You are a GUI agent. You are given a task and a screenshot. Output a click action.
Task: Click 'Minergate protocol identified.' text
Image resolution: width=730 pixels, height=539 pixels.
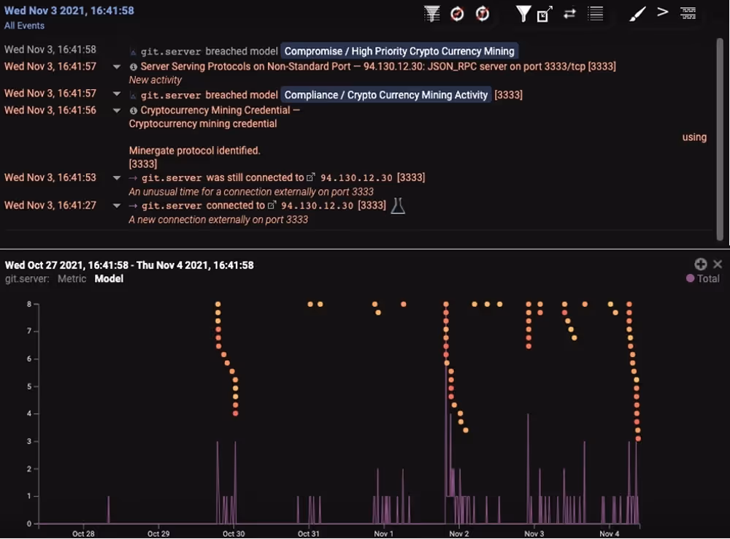195,150
